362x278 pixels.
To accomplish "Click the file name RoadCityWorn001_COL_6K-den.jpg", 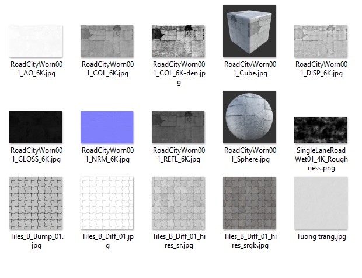I will pos(179,73).
